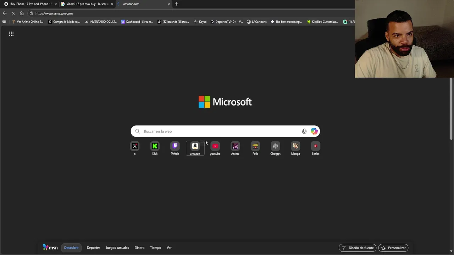Open the LACartoons bookmark
The width and height of the screenshot is (454, 255).
coord(257,22)
